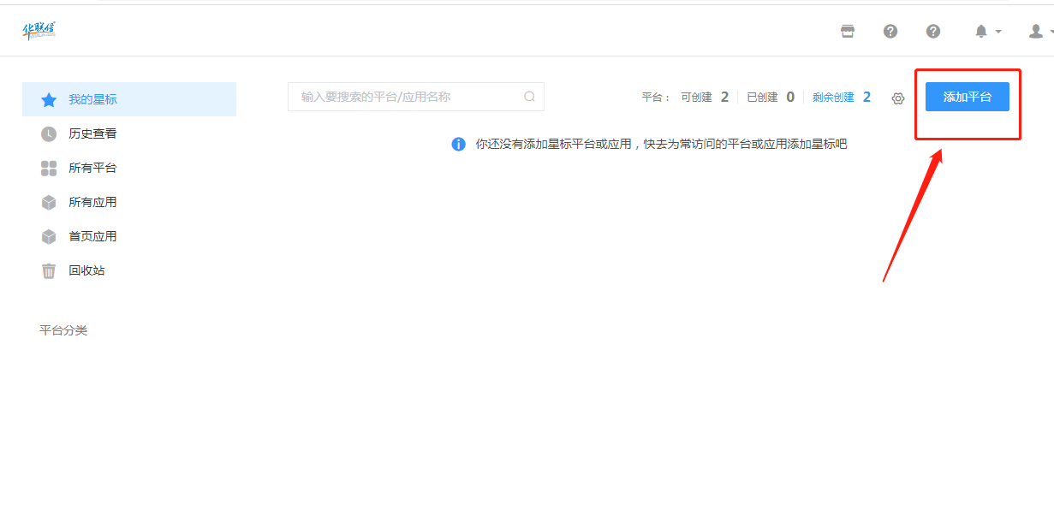
Task: Focus the platform/app name search field
Action: 416,97
